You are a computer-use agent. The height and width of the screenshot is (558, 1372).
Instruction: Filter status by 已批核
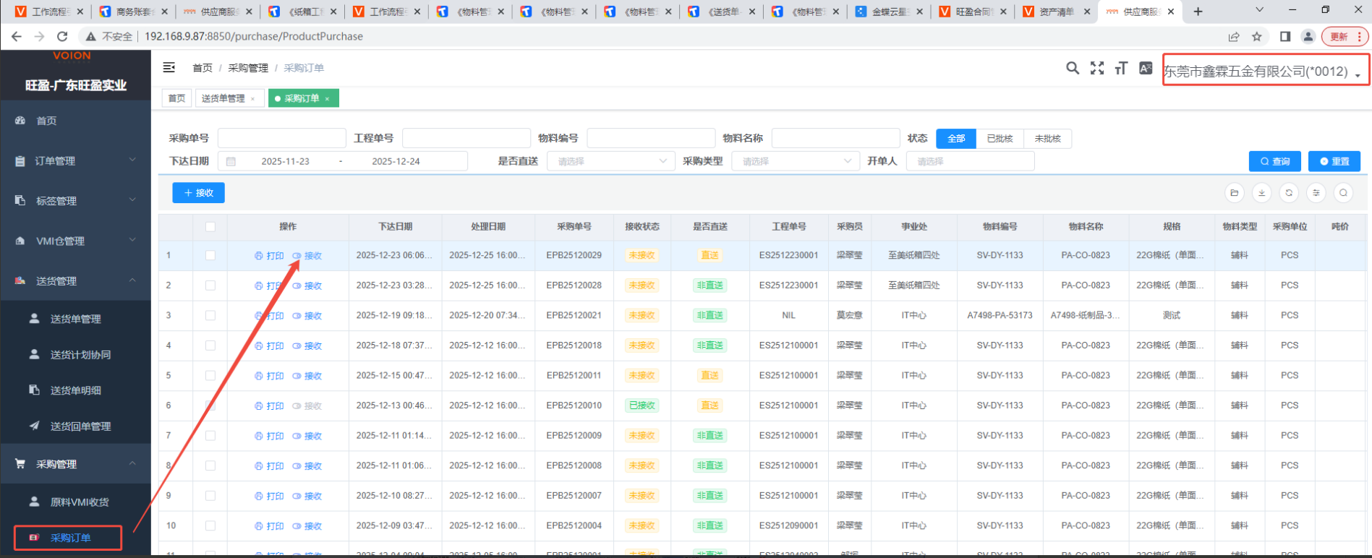1000,138
